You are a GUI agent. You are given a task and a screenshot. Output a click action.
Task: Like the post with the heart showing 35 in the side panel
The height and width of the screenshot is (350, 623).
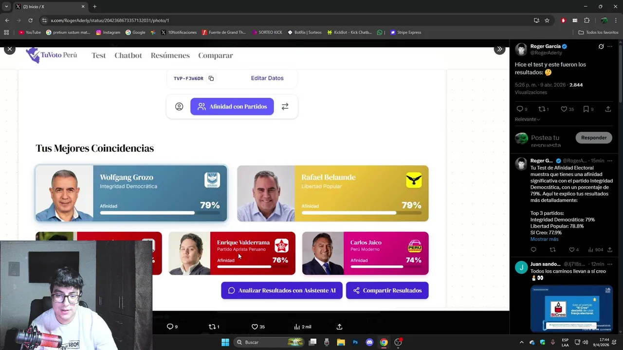(x=564, y=109)
